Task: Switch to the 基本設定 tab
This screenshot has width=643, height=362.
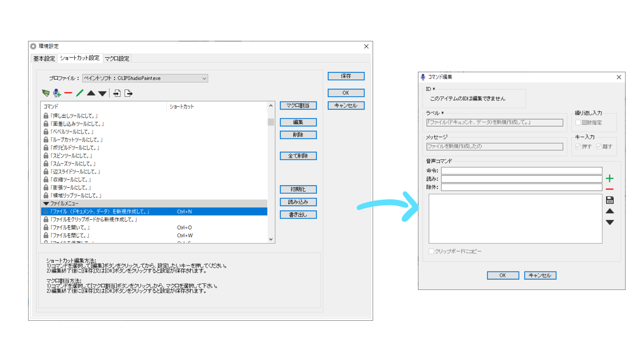Action: coord(44,59)
